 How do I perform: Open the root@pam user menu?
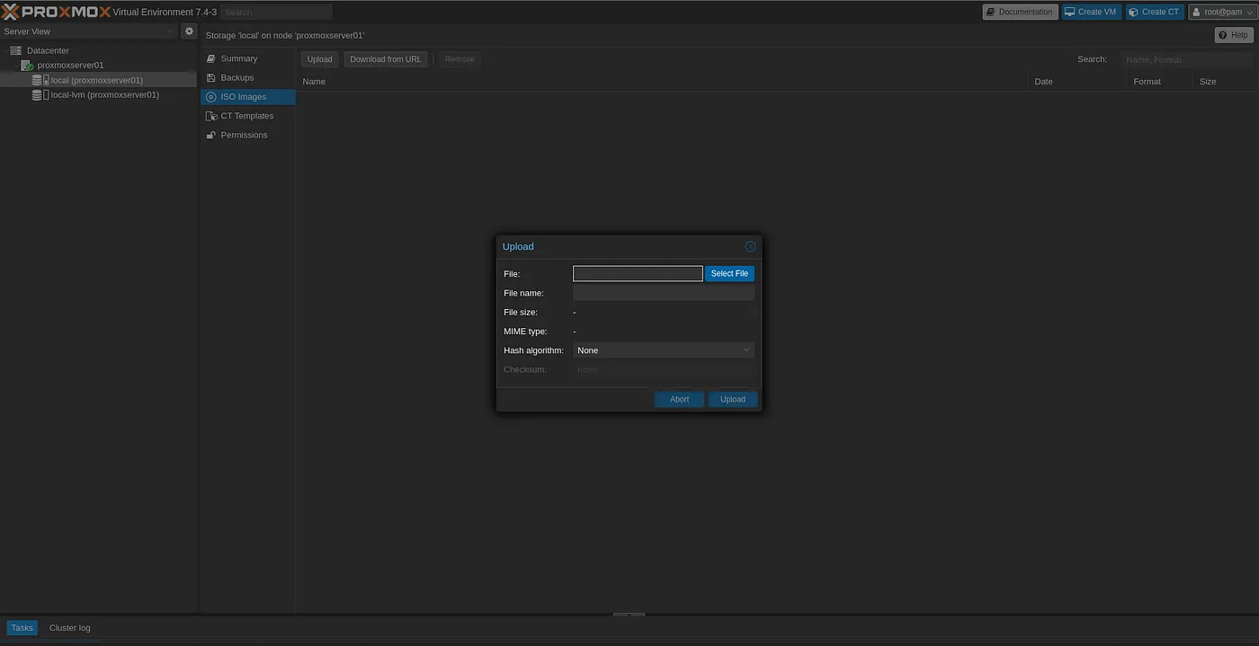(x=1221, y=12)
